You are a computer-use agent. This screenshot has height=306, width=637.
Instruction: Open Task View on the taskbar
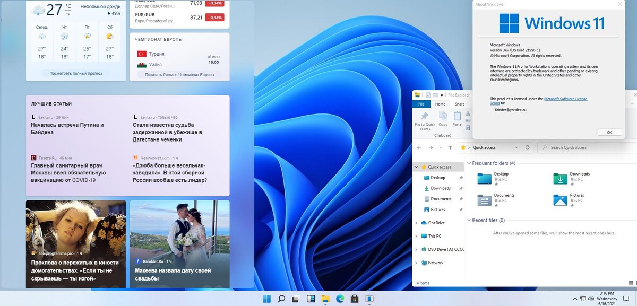point(296,299)
